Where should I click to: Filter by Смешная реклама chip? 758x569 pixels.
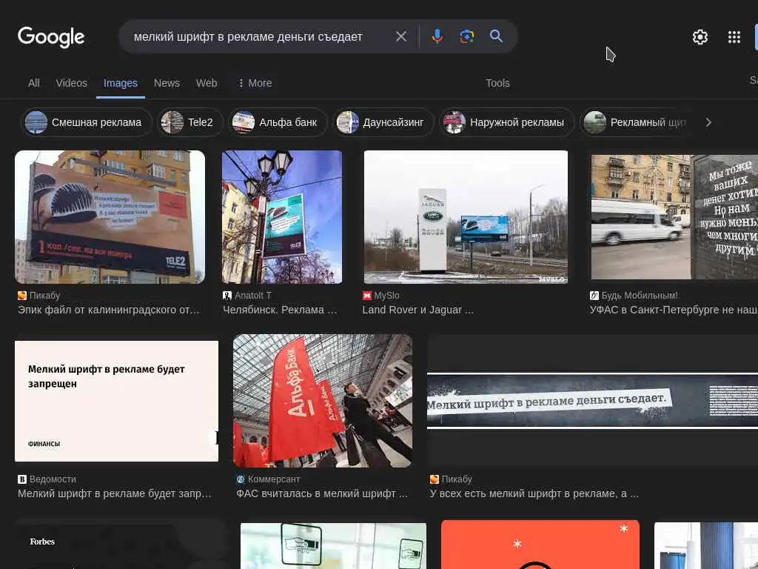(x=87, y=122)
